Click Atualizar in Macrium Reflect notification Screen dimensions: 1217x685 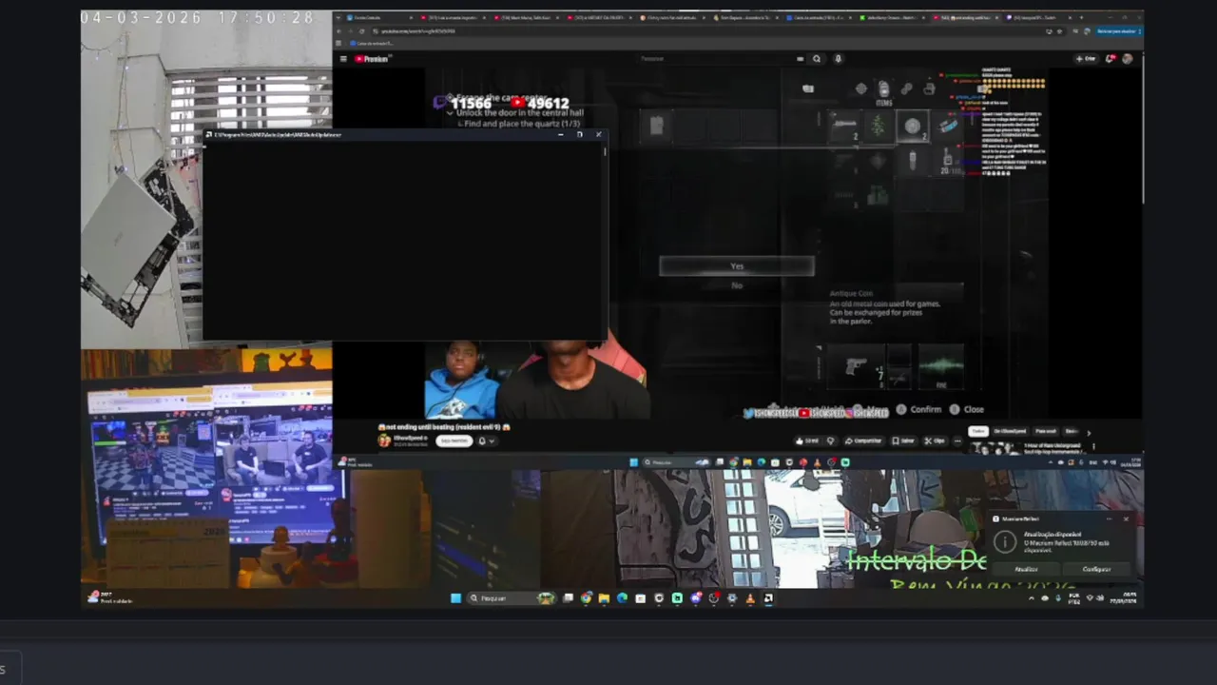pos(1026,569)
